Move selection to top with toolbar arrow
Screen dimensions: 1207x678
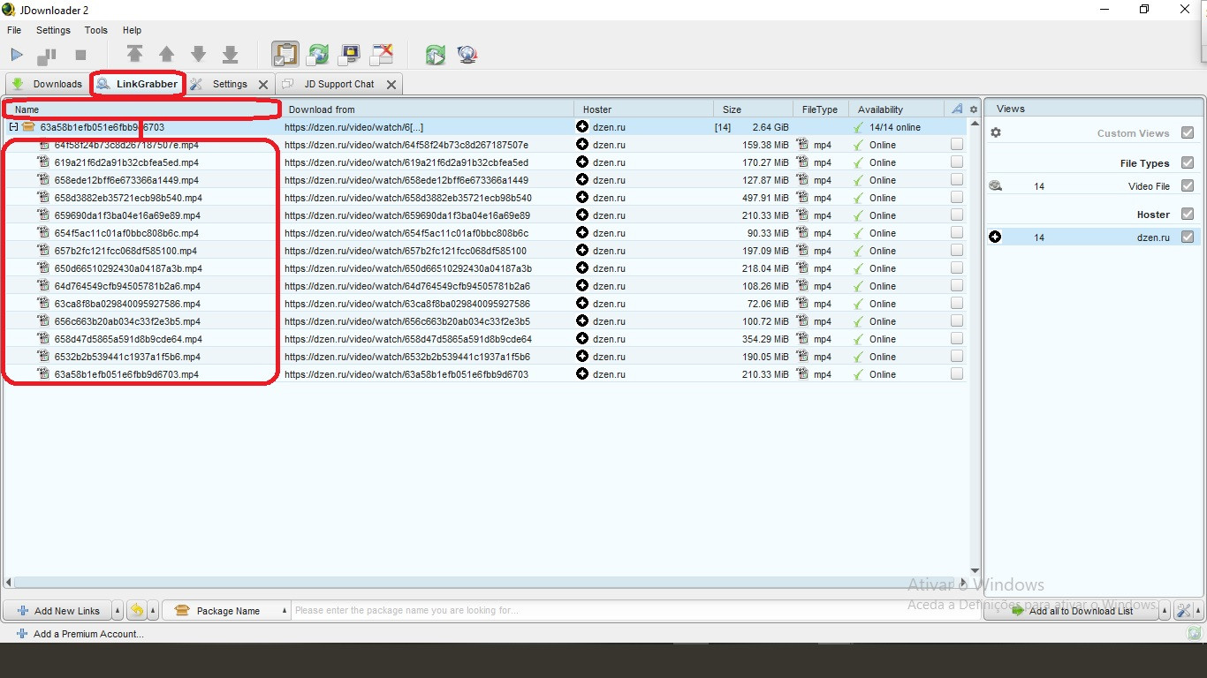(x=134, y=55)
